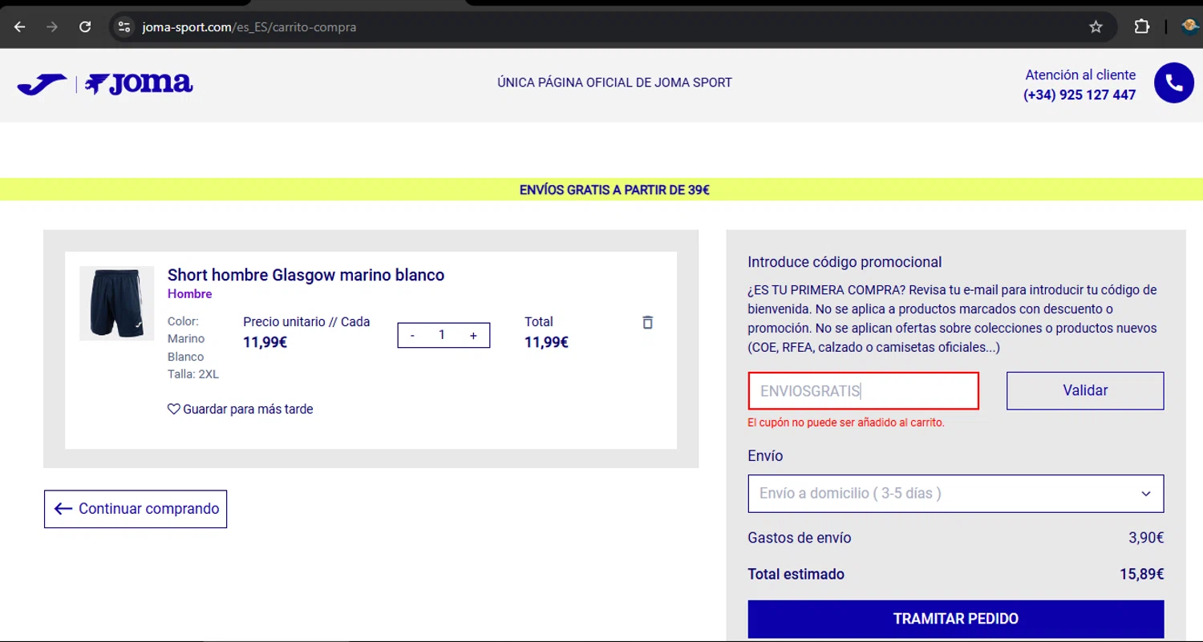The height and width of the screenshot is (642, 1203).
Task: Click the address bar URL joma-sport.com
Action: pyautogui.click(x=249, y=27)
